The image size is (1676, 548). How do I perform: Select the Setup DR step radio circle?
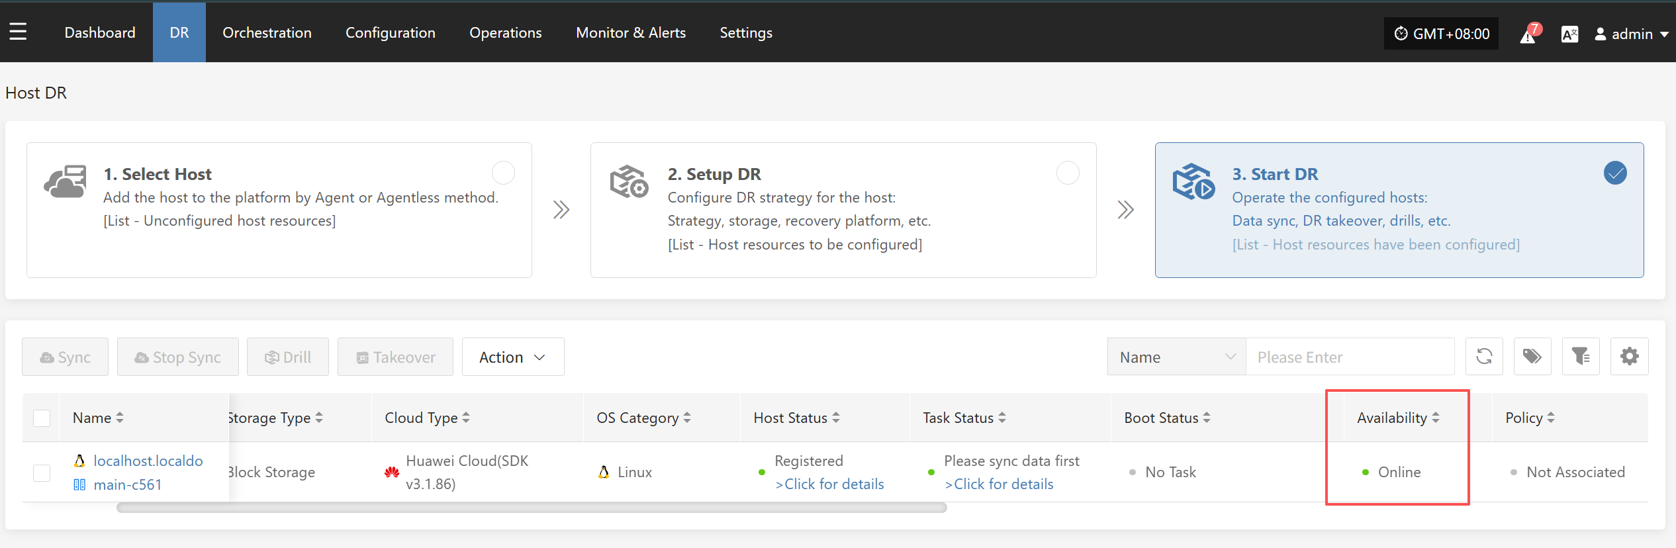1067,173
